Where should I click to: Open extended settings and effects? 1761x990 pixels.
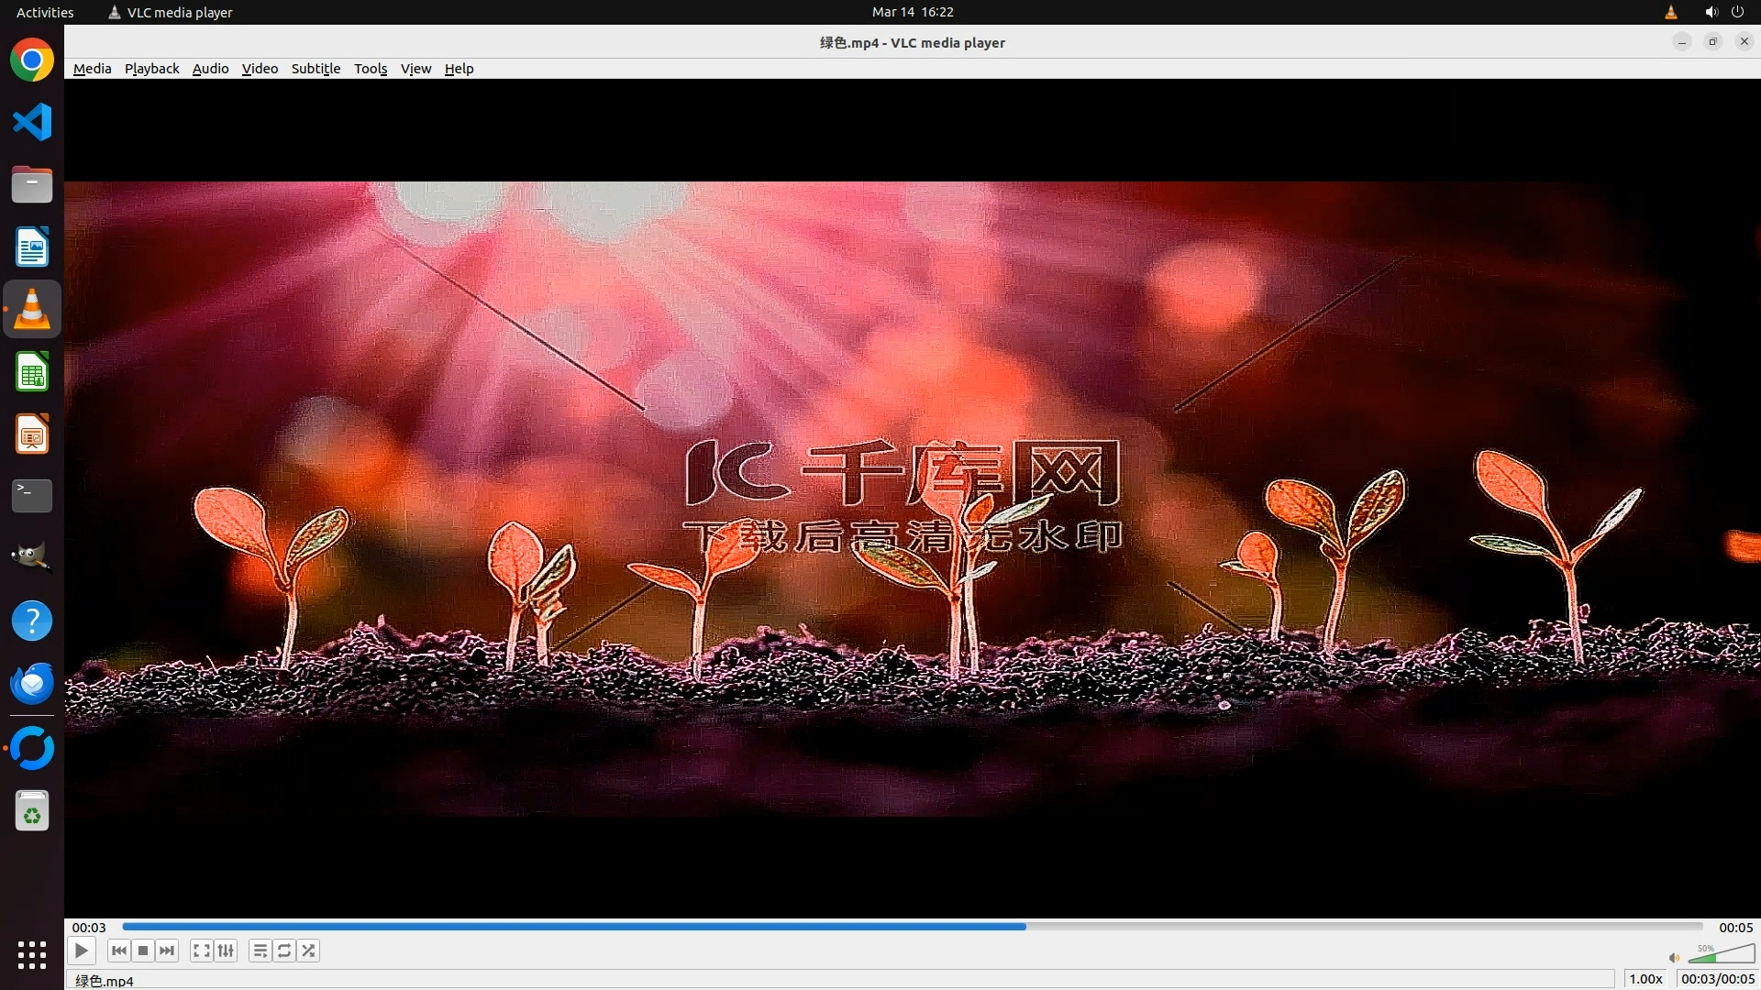point(226,951)
